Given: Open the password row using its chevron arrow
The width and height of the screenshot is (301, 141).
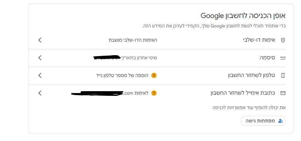Looking at the screenshot, I should 40,58.
